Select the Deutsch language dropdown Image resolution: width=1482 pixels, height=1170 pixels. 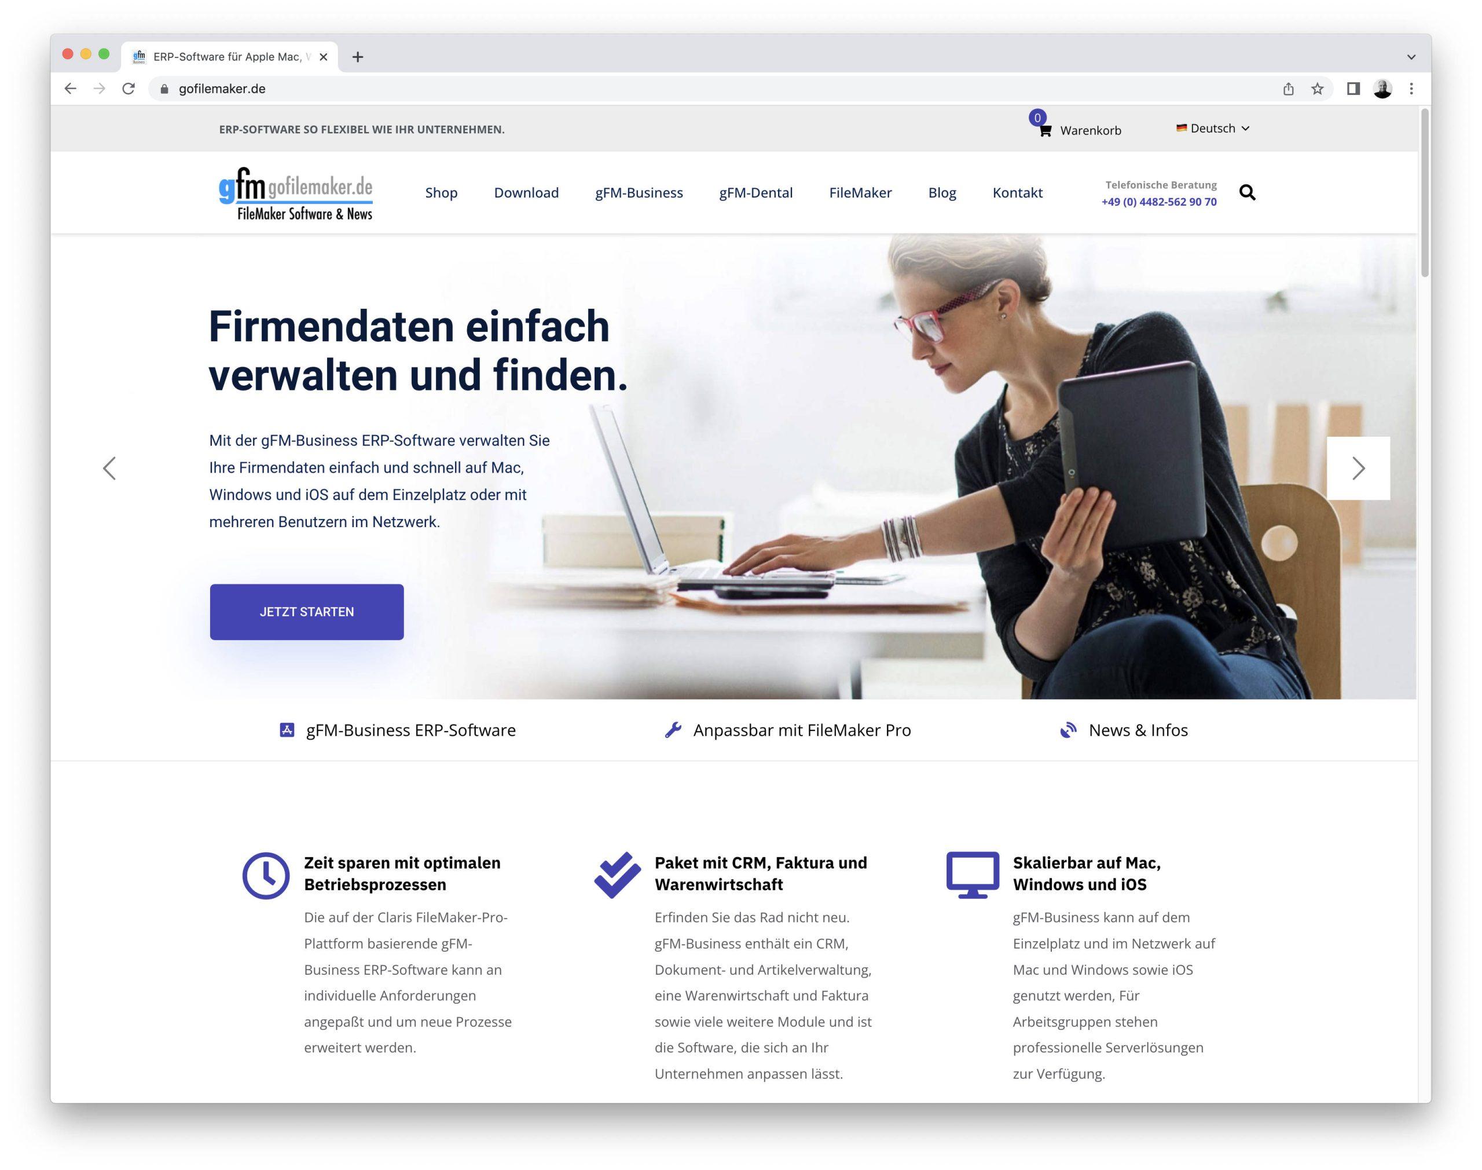pos(1213,129)
